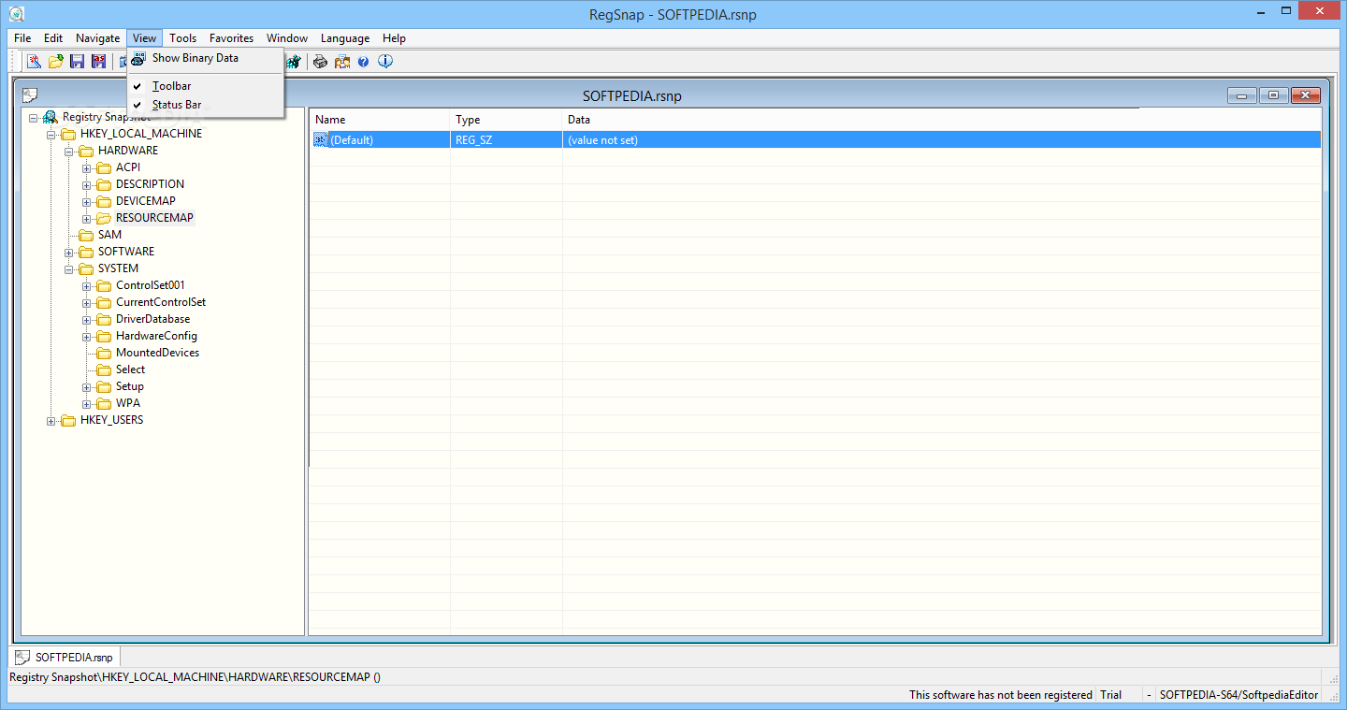1347x710 pixels.
Task: Click the Select key folder icon
Action: pyautogui.click(x=104, y=369)
